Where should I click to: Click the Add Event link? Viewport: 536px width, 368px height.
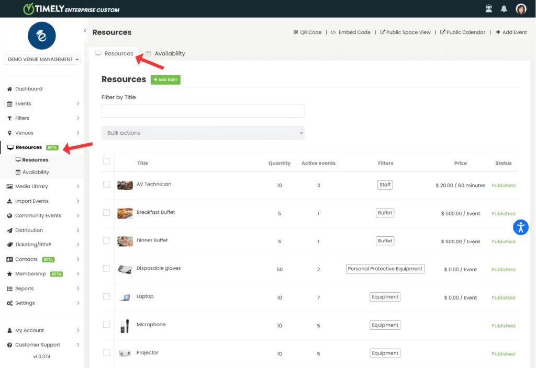point(511,32)
